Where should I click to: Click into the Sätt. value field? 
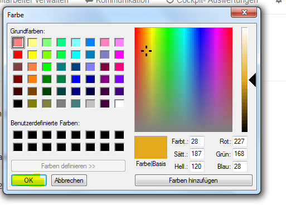pos(197,154)
